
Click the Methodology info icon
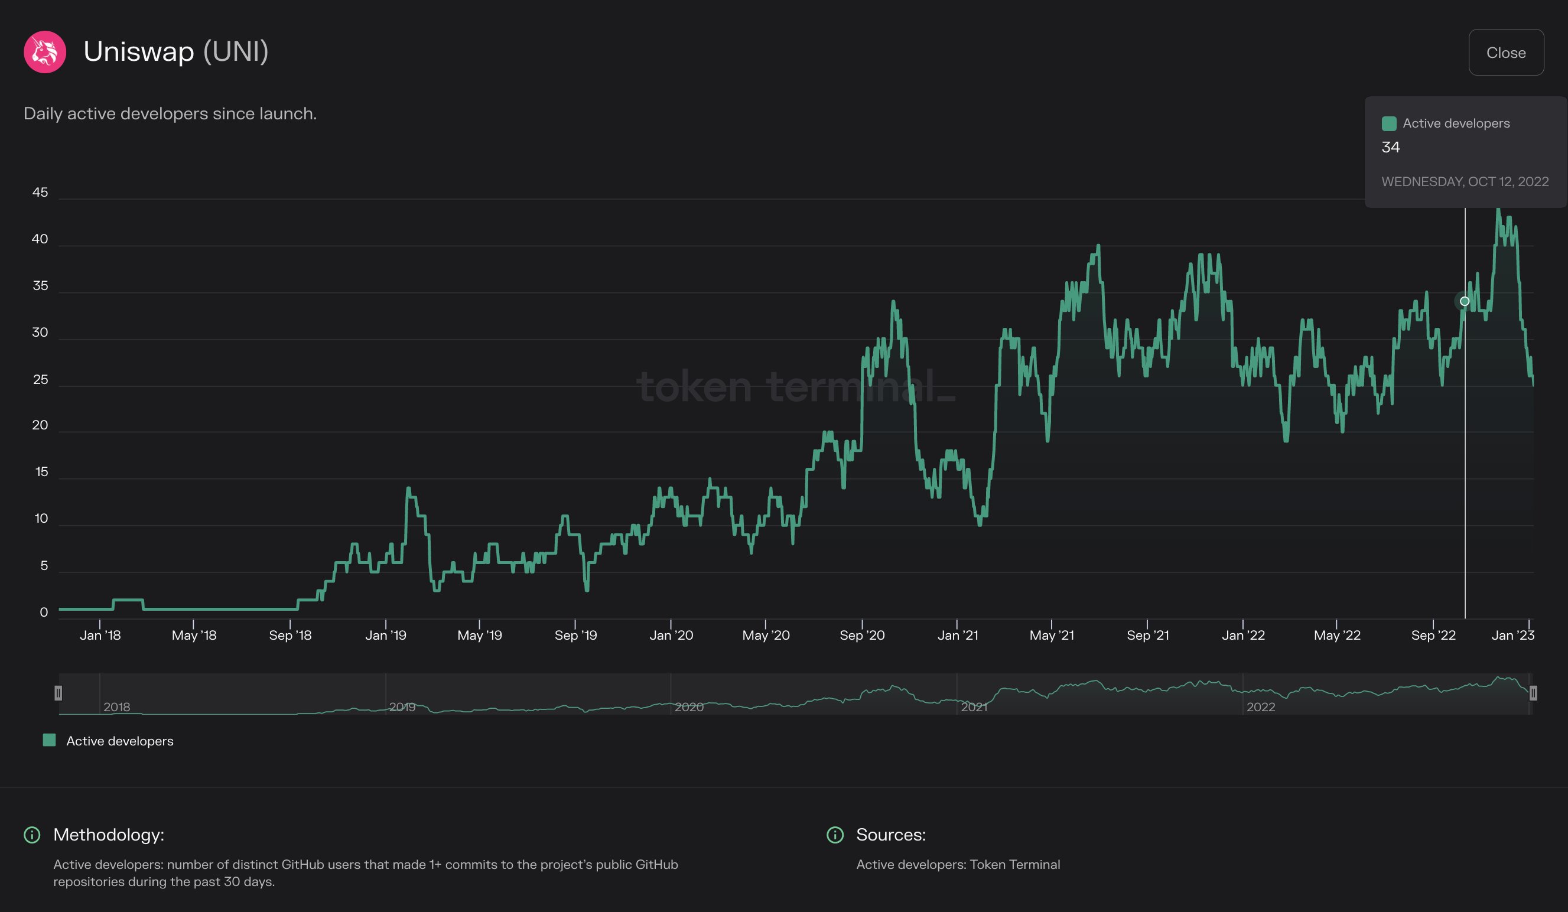coord(32,835)
